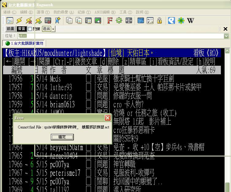Click the close-connection window icon with red X
The image size is (231, 192).
click(x=48, y=20)
